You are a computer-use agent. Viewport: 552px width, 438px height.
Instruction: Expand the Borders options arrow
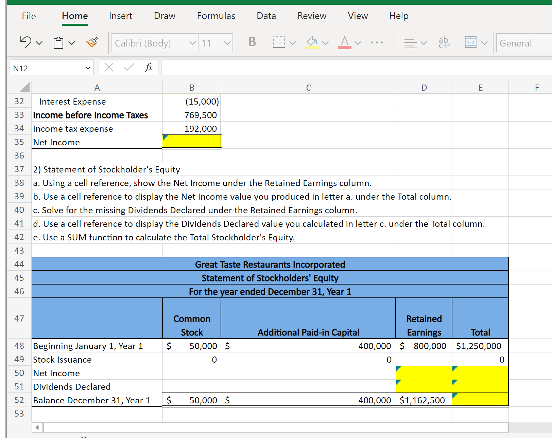(292, 42)
